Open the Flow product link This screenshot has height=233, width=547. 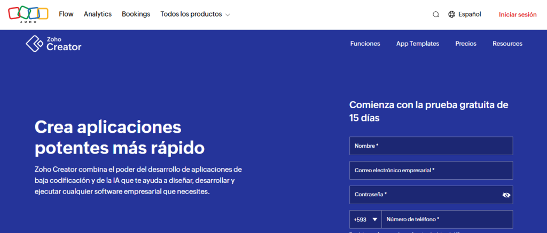coord(66,14)
